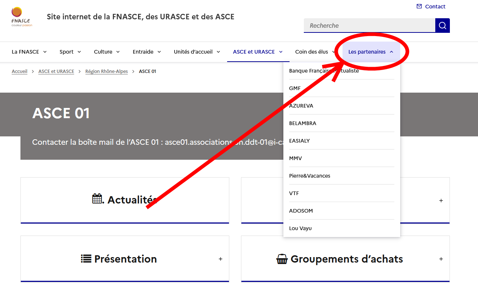
Task: Choose EASIALY from the partners menu
Action: 342,141
